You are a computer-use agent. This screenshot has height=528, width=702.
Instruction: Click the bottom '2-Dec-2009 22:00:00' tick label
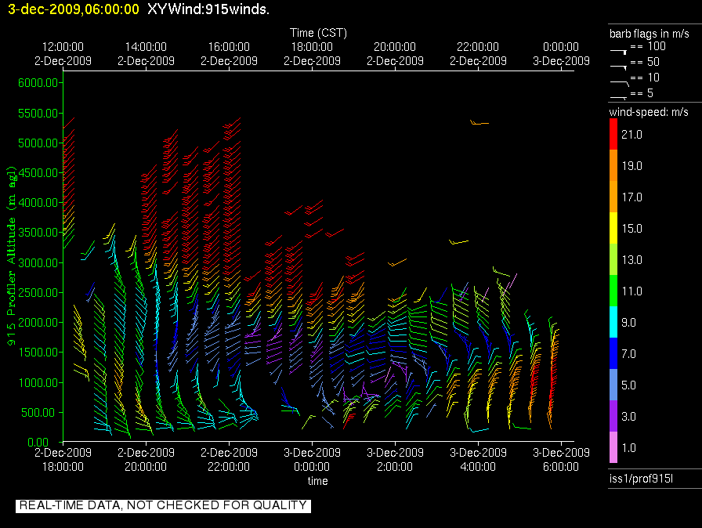(x=229, y=460)
